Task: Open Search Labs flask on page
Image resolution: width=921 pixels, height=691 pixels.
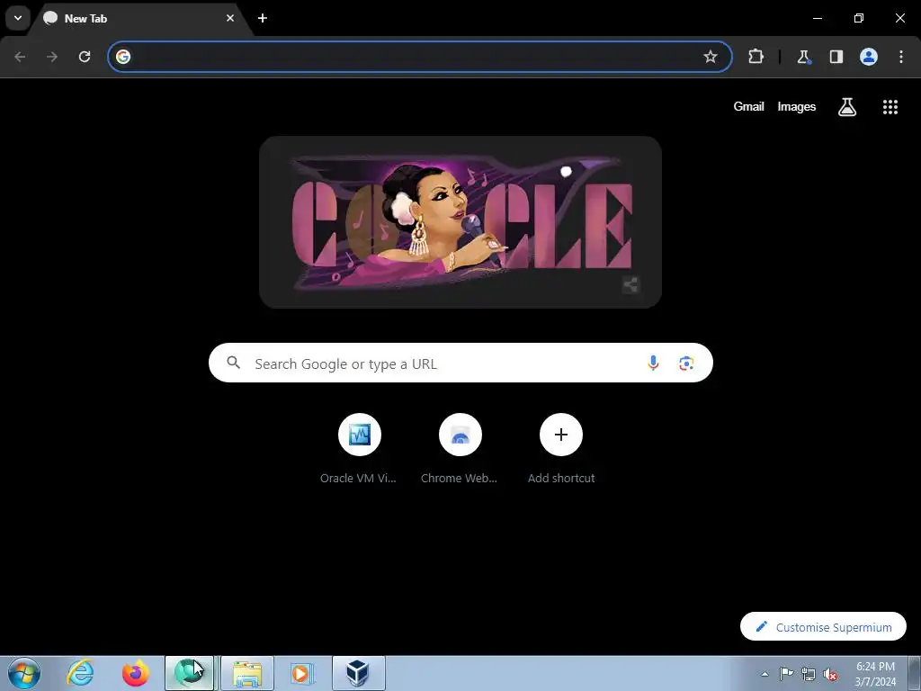Action: 847,106
